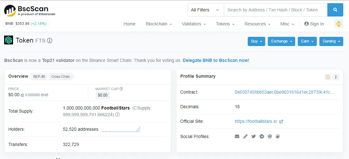Click the user icon next to Sign In
The image size is (349, 159).
(x=306, y=24)
